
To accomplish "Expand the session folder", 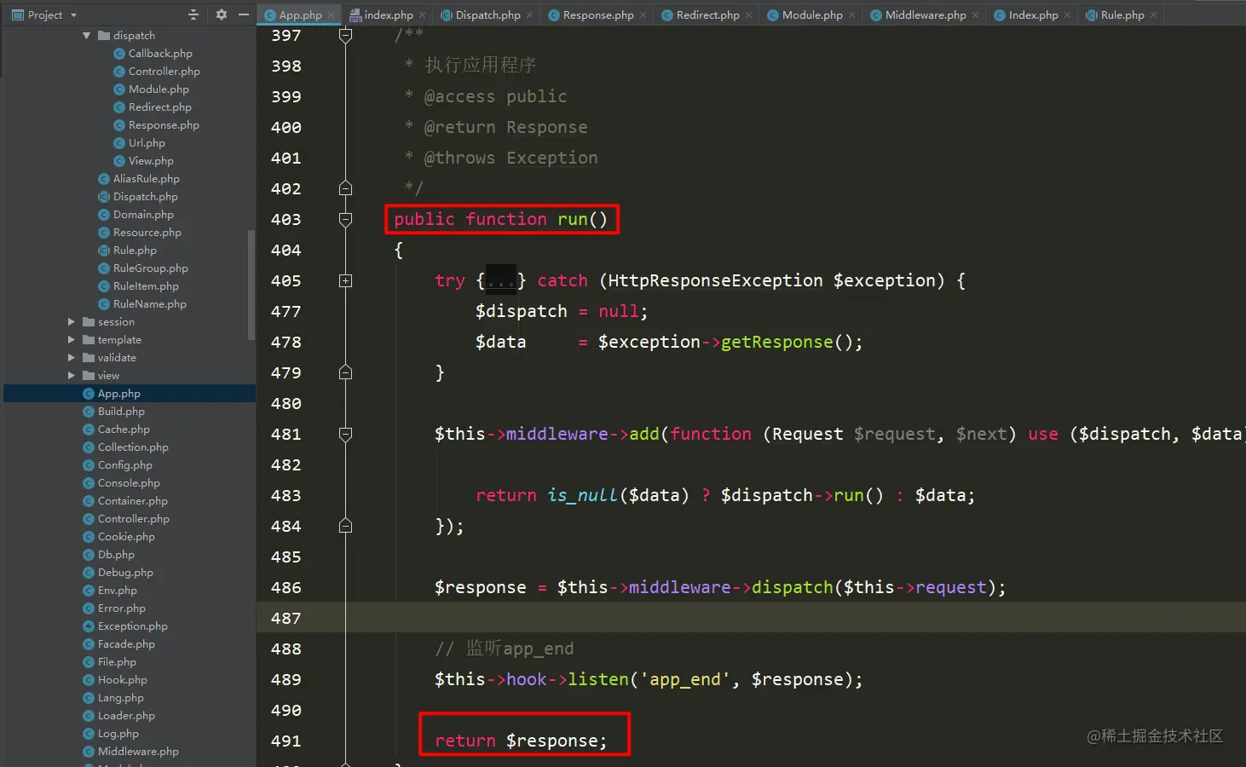I will (x=72, y=322).
